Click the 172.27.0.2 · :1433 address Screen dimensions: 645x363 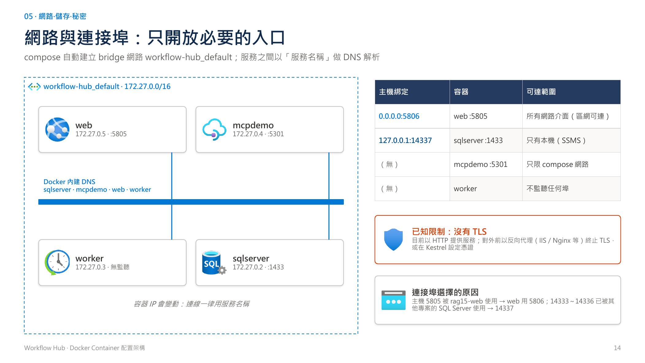(258, 267)
